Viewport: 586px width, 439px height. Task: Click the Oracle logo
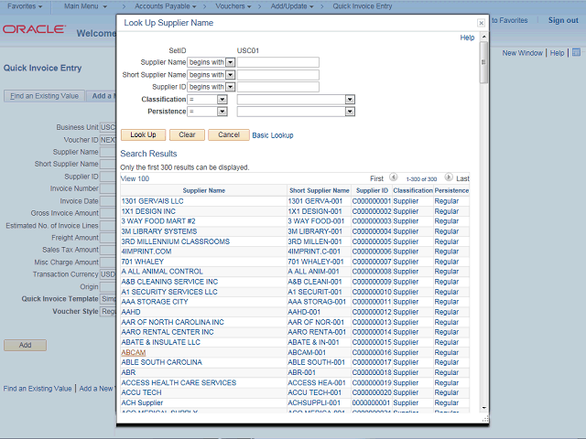33,30
